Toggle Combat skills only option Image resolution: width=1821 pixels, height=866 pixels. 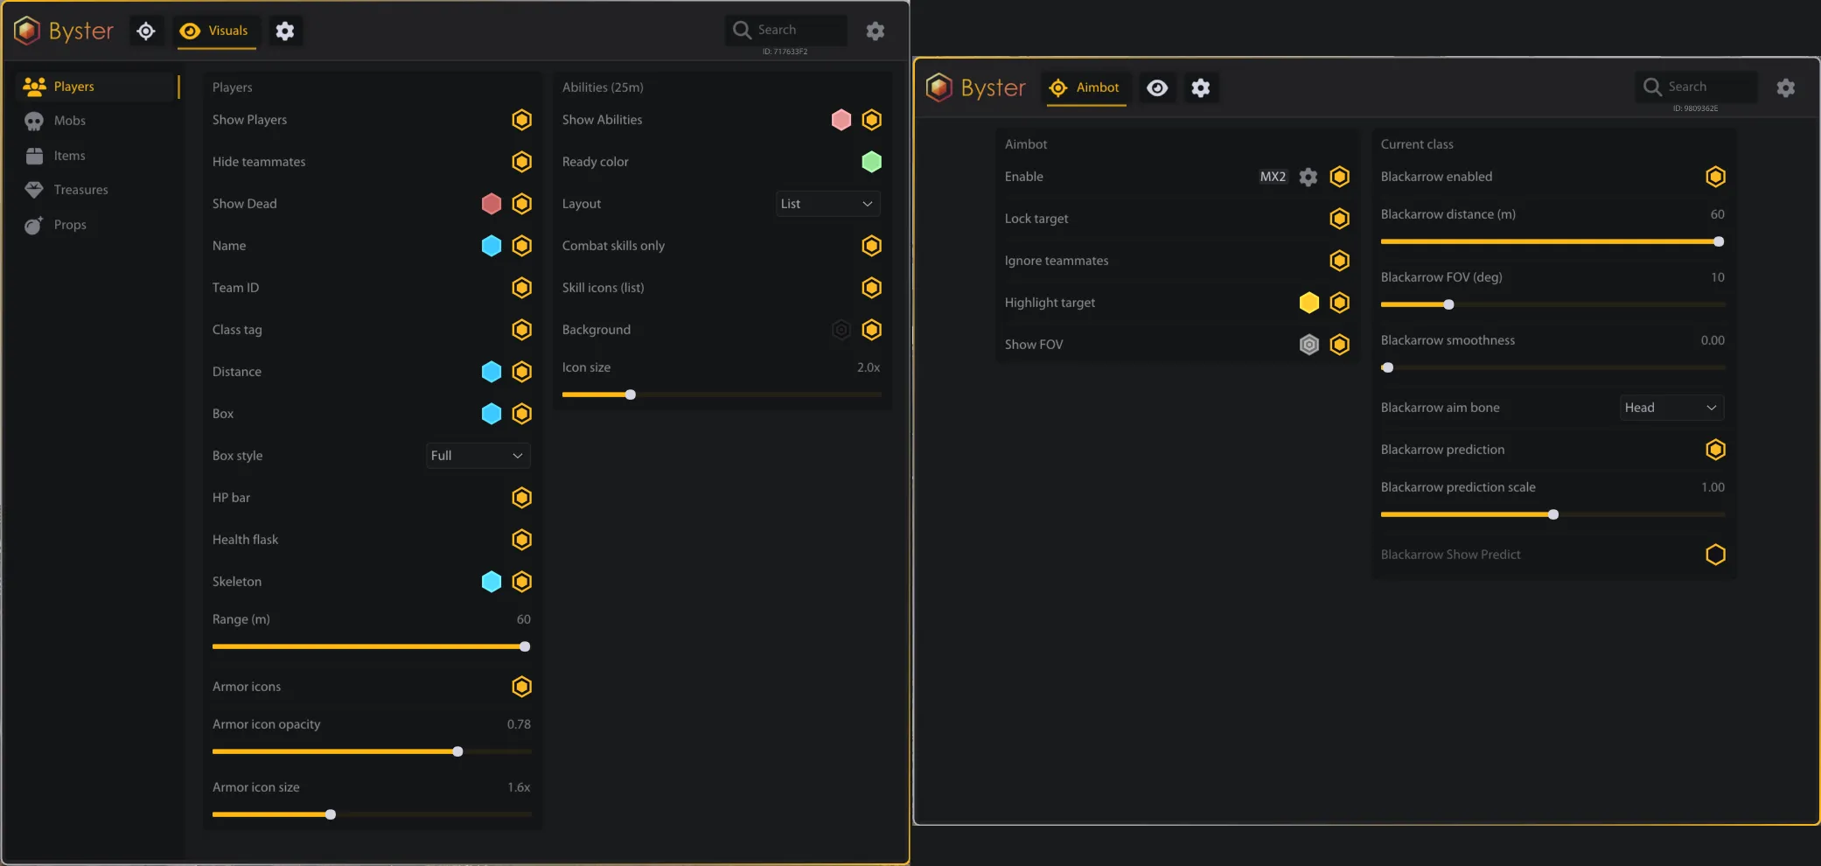pyautogui.click(x=872, y=246)
